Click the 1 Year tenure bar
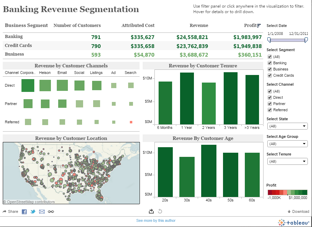This screenshot has width=312, height=227. pos(187,98)
